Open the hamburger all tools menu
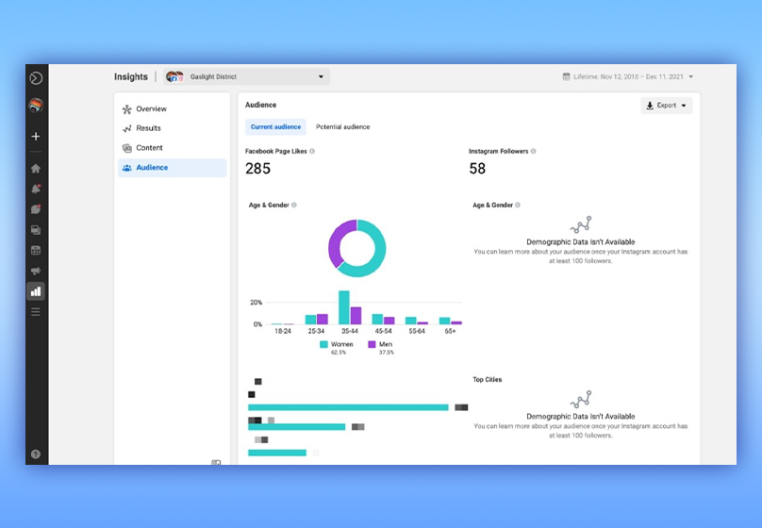762x528 pixels. (x=36, y=312)
